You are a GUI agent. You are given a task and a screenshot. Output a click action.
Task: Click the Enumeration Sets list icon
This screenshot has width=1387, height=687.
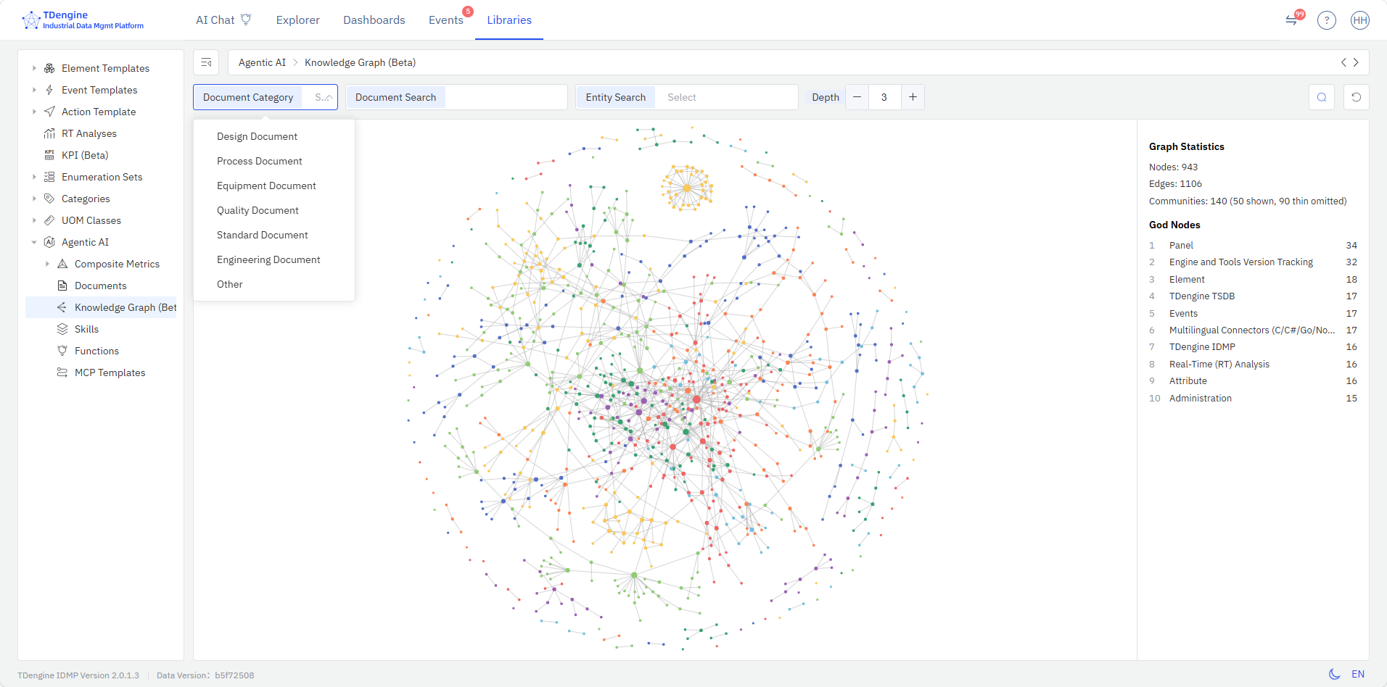(x=49, y=177)
